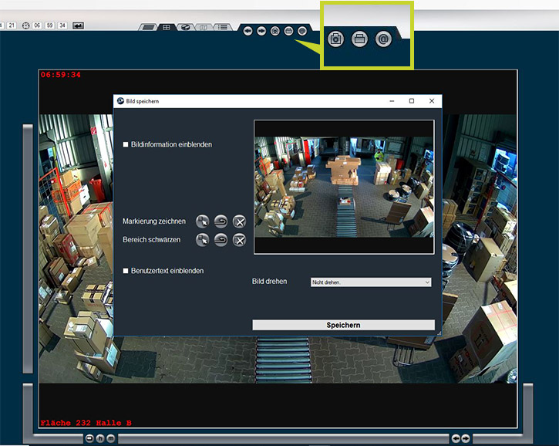The height and width of the screenshot is (446, 559).
Task: Undo last blackout in 'Bereich schwärzen' row
Action: (221, 240)
